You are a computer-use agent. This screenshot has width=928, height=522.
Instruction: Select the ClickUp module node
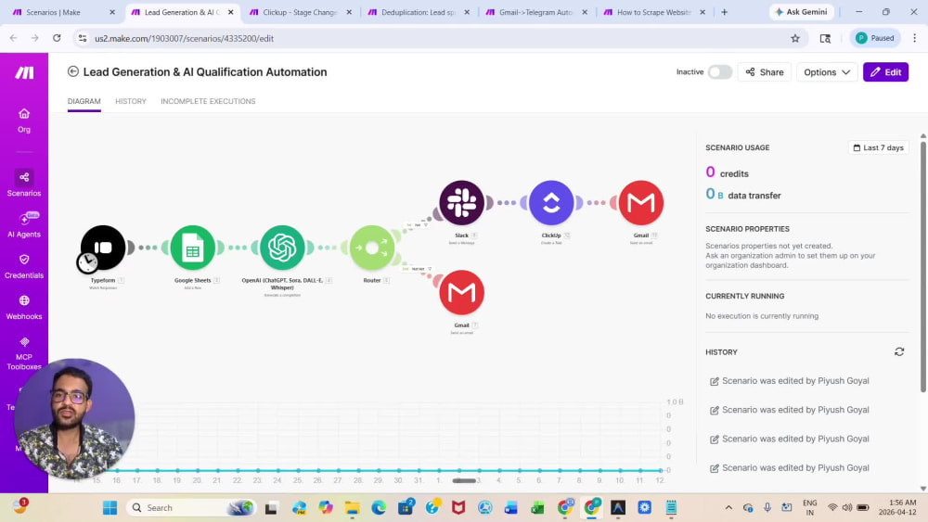tap(551, 203)
